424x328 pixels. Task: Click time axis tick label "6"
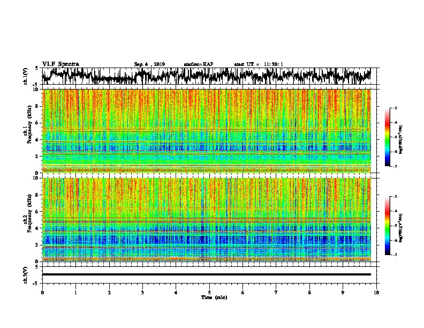coord(243,293)
